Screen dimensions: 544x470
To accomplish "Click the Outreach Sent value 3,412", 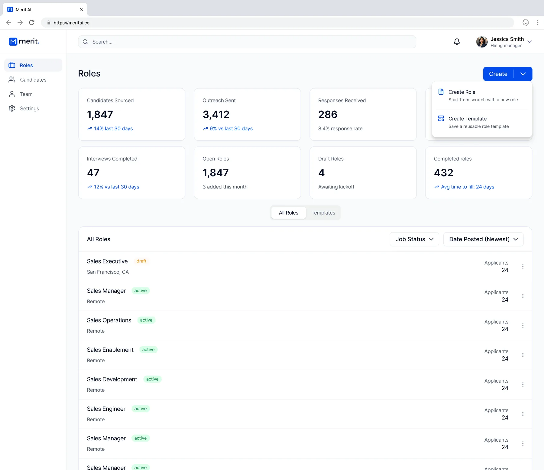I will (216, 115).
